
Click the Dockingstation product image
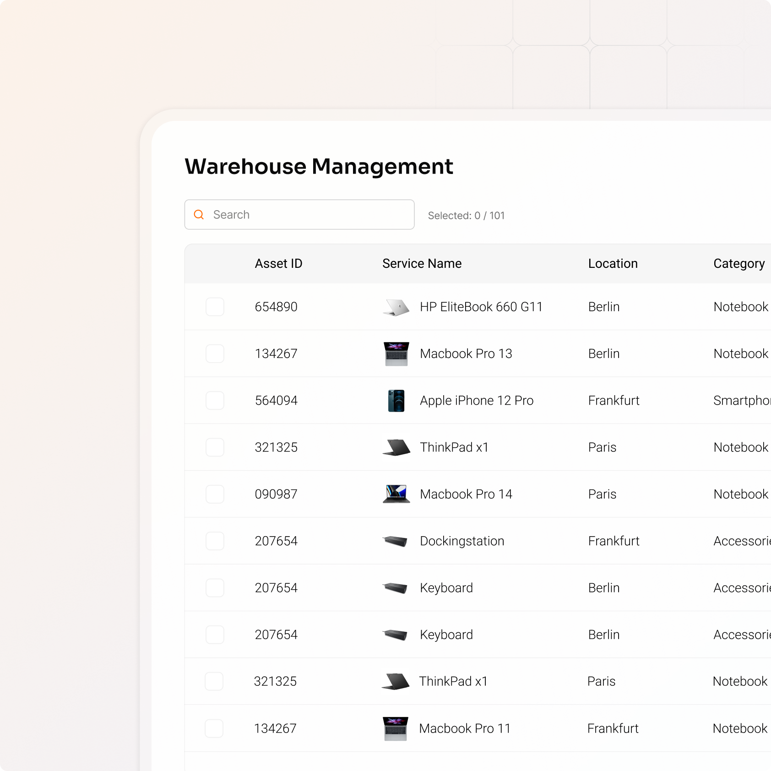(x=395, y=541)
